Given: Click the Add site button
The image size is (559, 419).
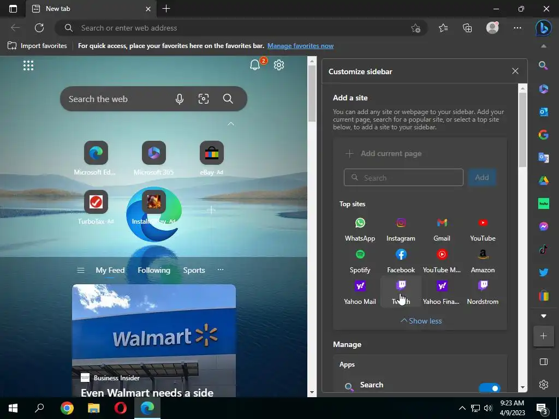Looking at the screenshot, I should point(481,177).
